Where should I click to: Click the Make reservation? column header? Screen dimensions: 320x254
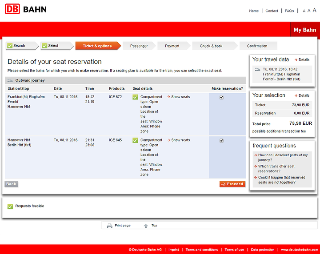(227, 89)
